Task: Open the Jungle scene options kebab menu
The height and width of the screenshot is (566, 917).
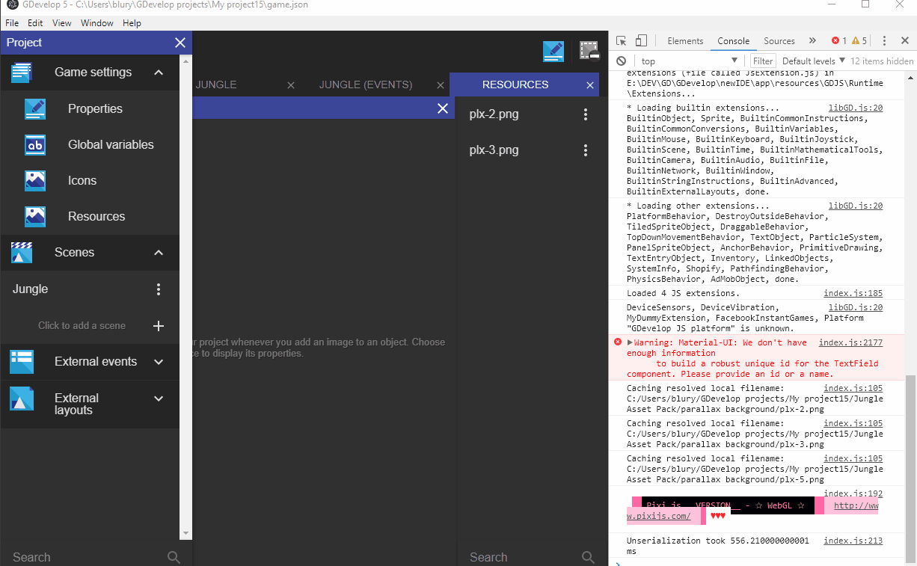Action: pyautogui.click(x=158, y=289)
